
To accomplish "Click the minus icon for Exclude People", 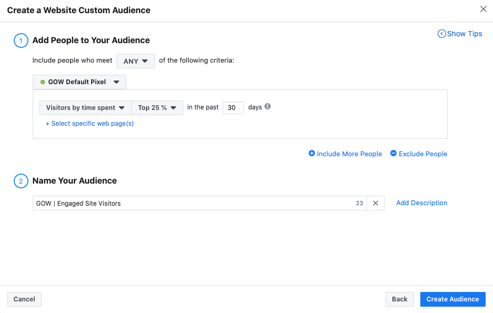I will point(393,154).
